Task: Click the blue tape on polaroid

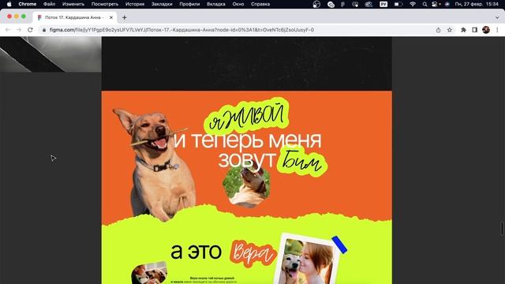Action: pos(339,245)
